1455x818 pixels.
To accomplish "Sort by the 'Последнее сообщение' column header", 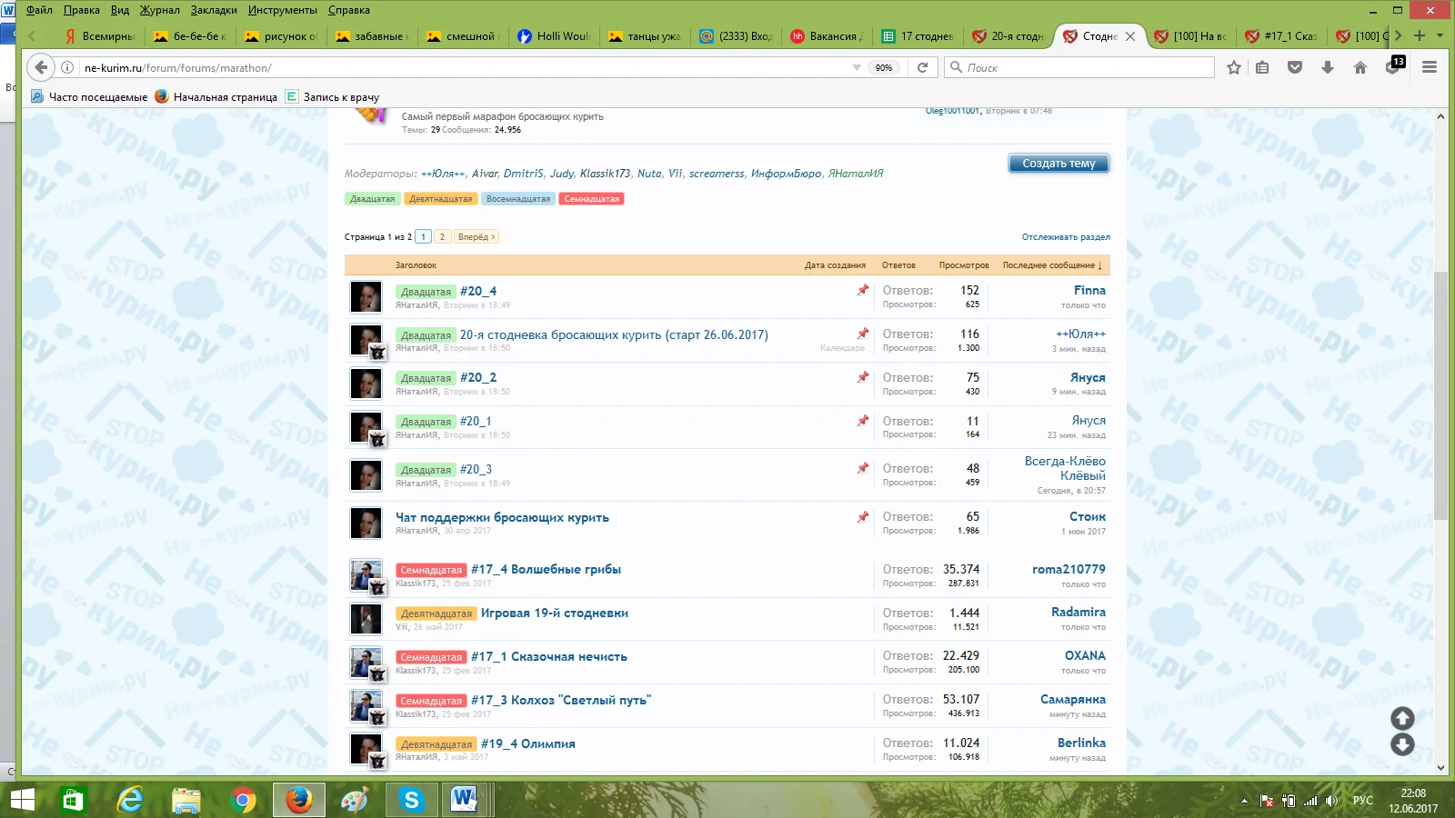I will tap(1051, 265).
